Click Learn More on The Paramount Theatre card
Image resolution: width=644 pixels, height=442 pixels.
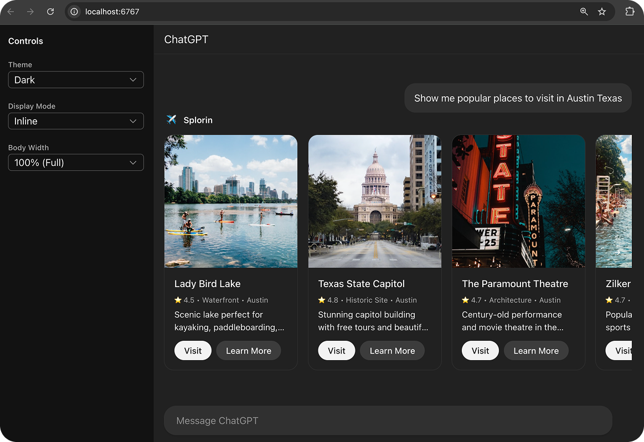[536, 350]
